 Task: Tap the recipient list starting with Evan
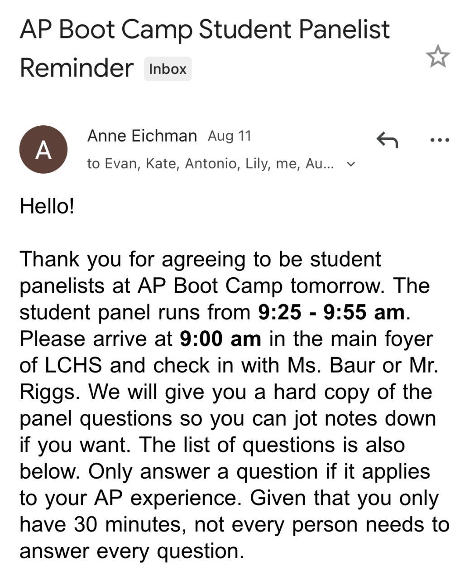(x=211, y=163)
